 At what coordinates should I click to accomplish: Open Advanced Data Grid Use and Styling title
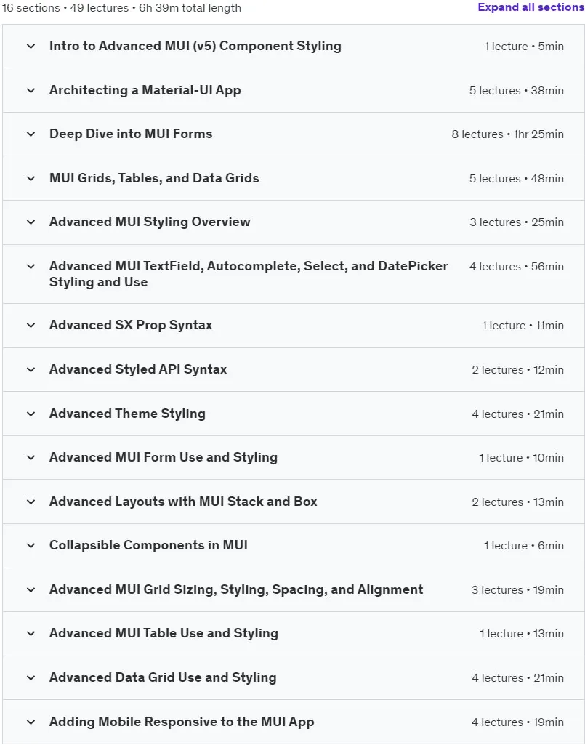163,677
